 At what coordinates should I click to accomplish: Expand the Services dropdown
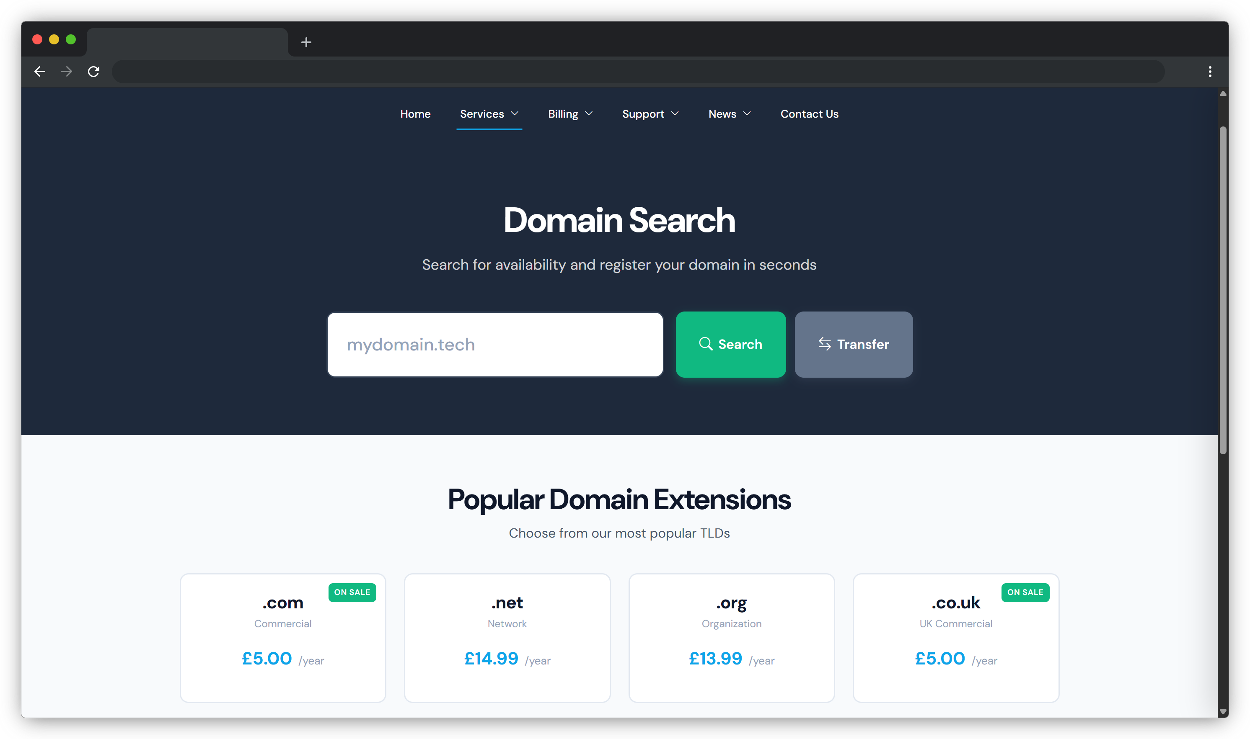point(489,113)
